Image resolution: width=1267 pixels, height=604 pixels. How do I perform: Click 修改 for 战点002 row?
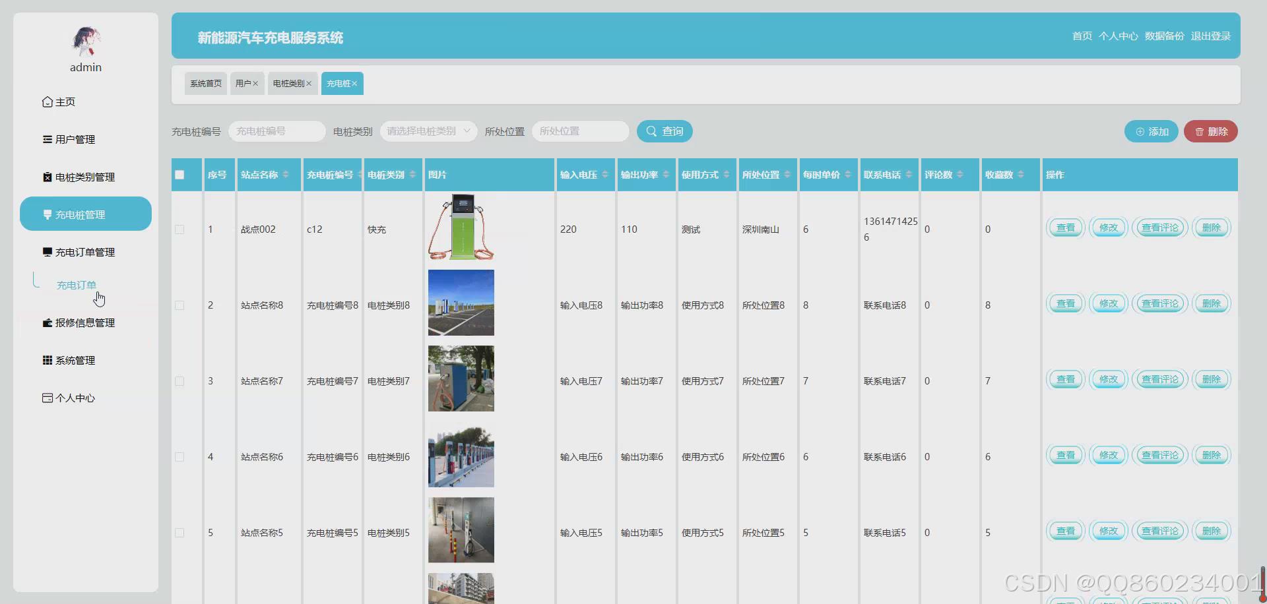tap(1109, 227)
